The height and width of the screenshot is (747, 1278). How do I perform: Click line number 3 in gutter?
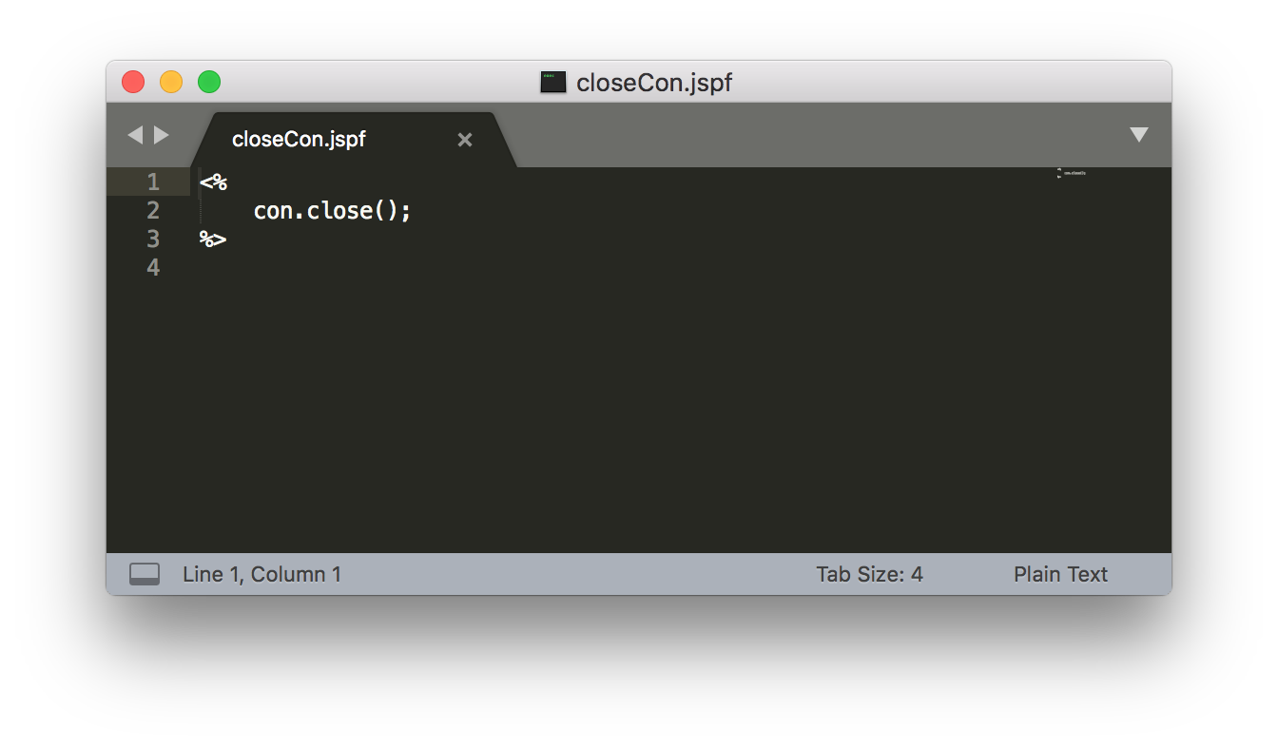[153, 239]
